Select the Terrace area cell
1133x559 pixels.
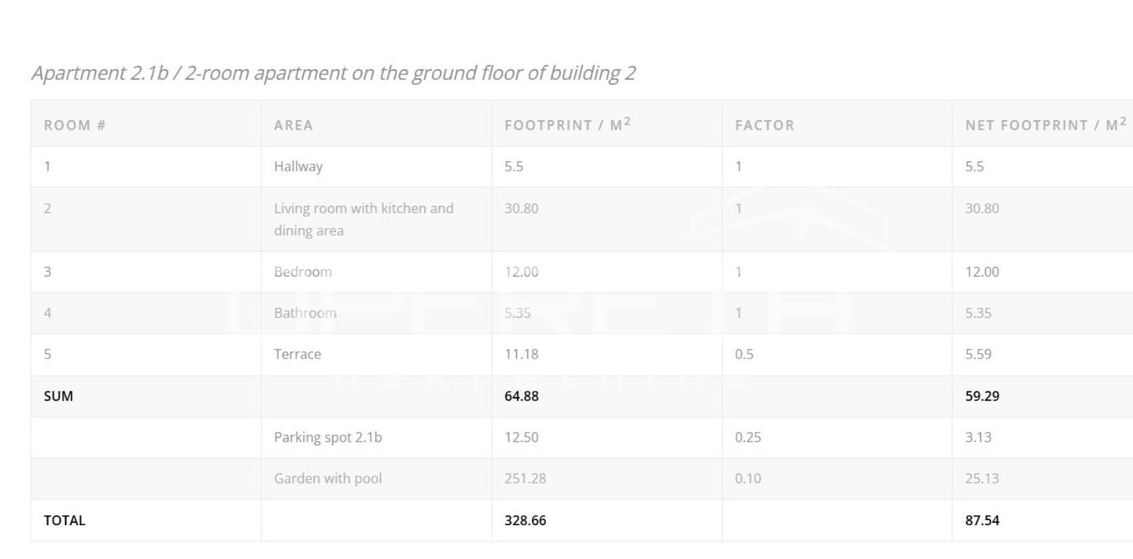coord(297,355)
